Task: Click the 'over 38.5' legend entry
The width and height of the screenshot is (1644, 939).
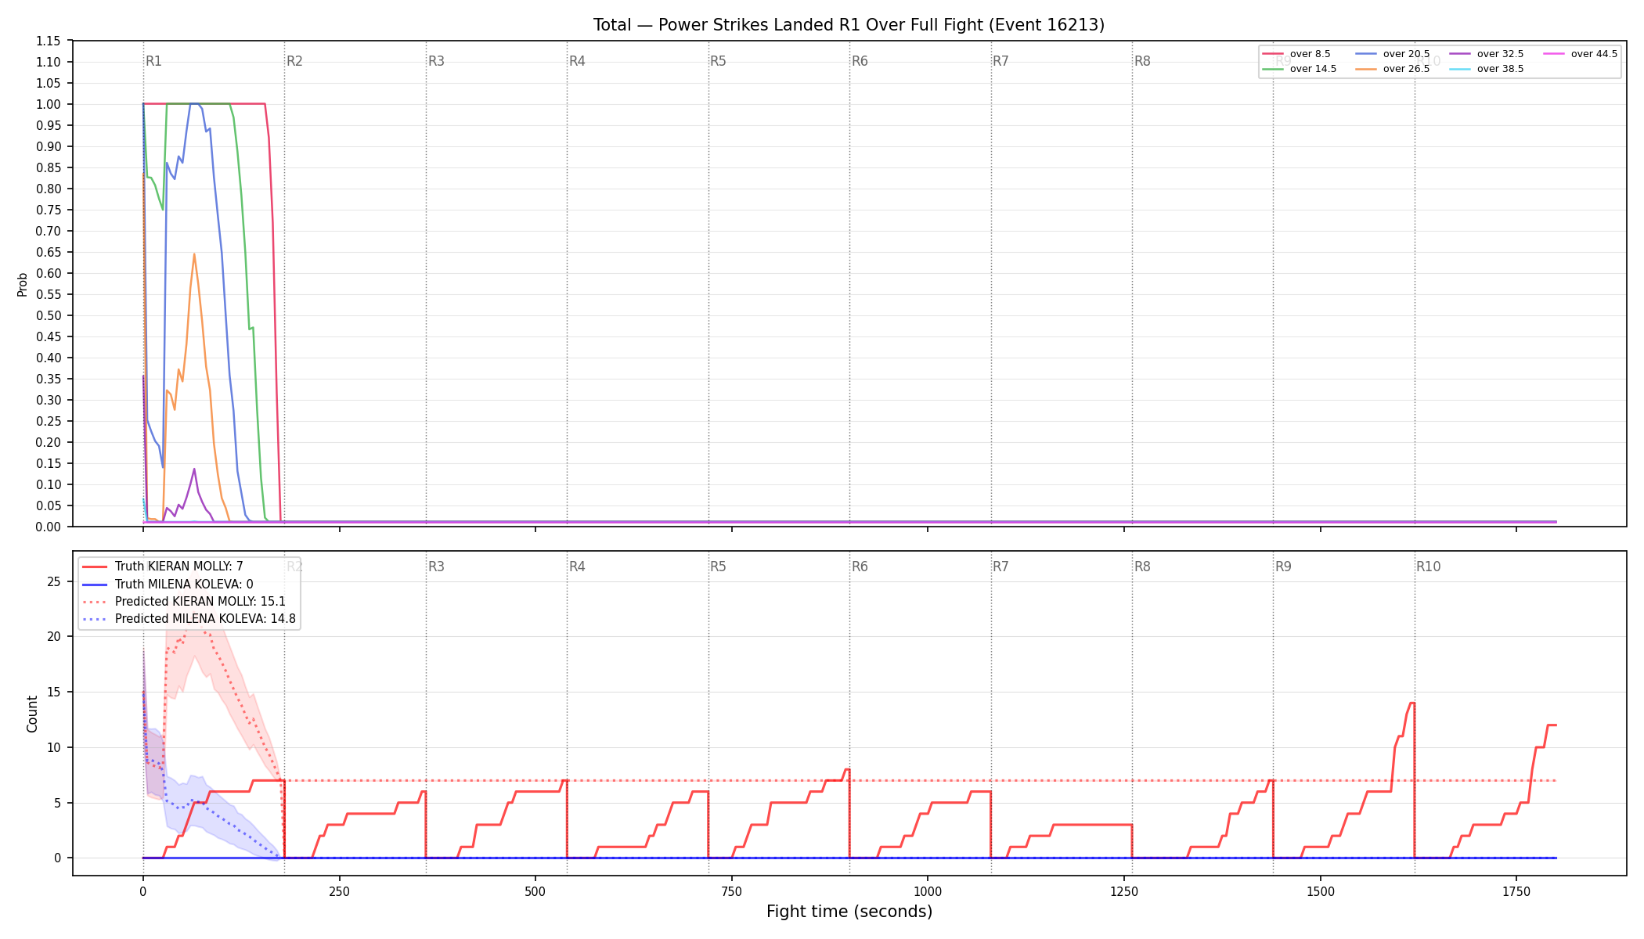Action: click(1487, 69)
